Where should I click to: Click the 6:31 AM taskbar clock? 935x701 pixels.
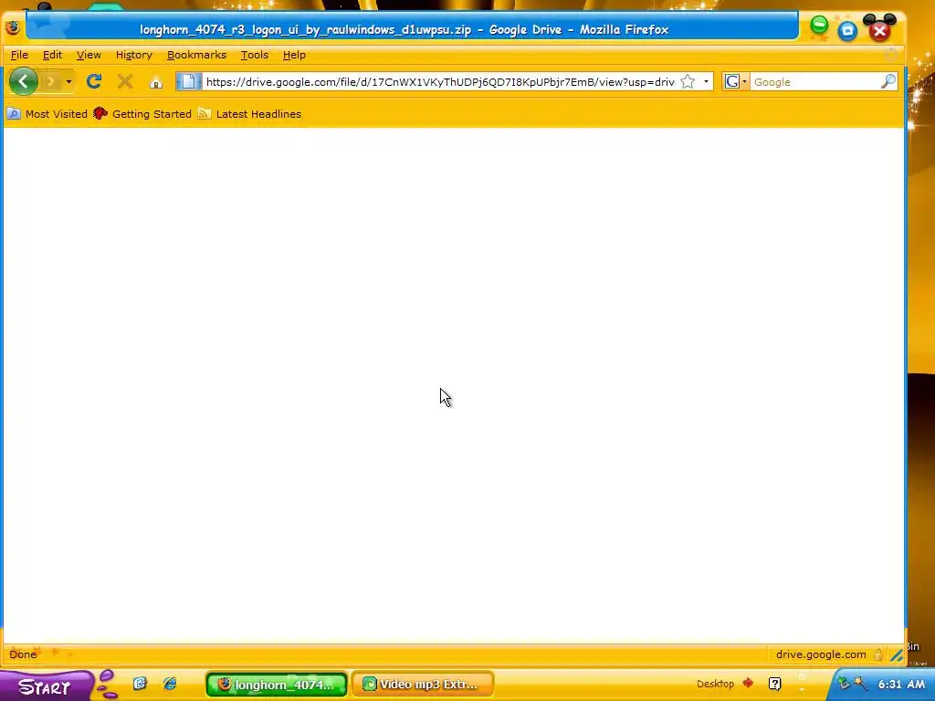901,685
